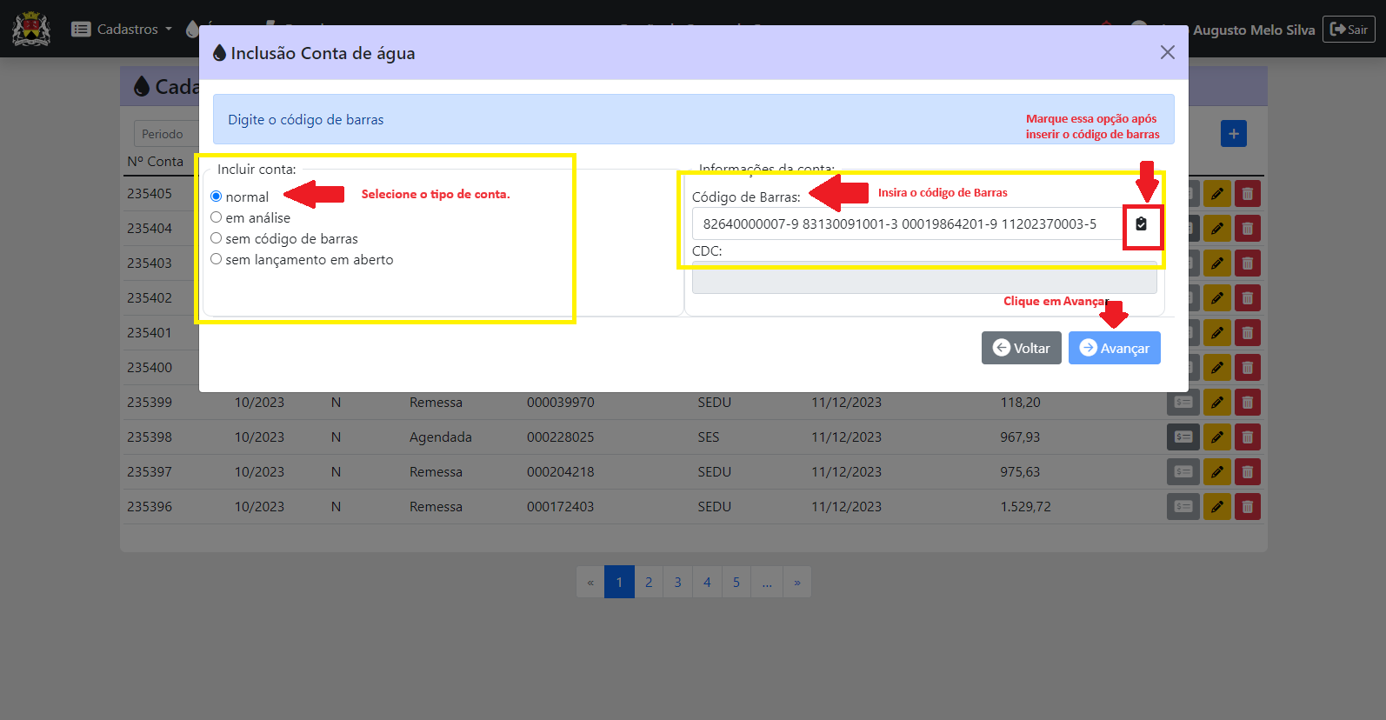Click the payment slip icon for conta 235399
The height and width of the screenshot is (720, 1386).
(1183, 403)
